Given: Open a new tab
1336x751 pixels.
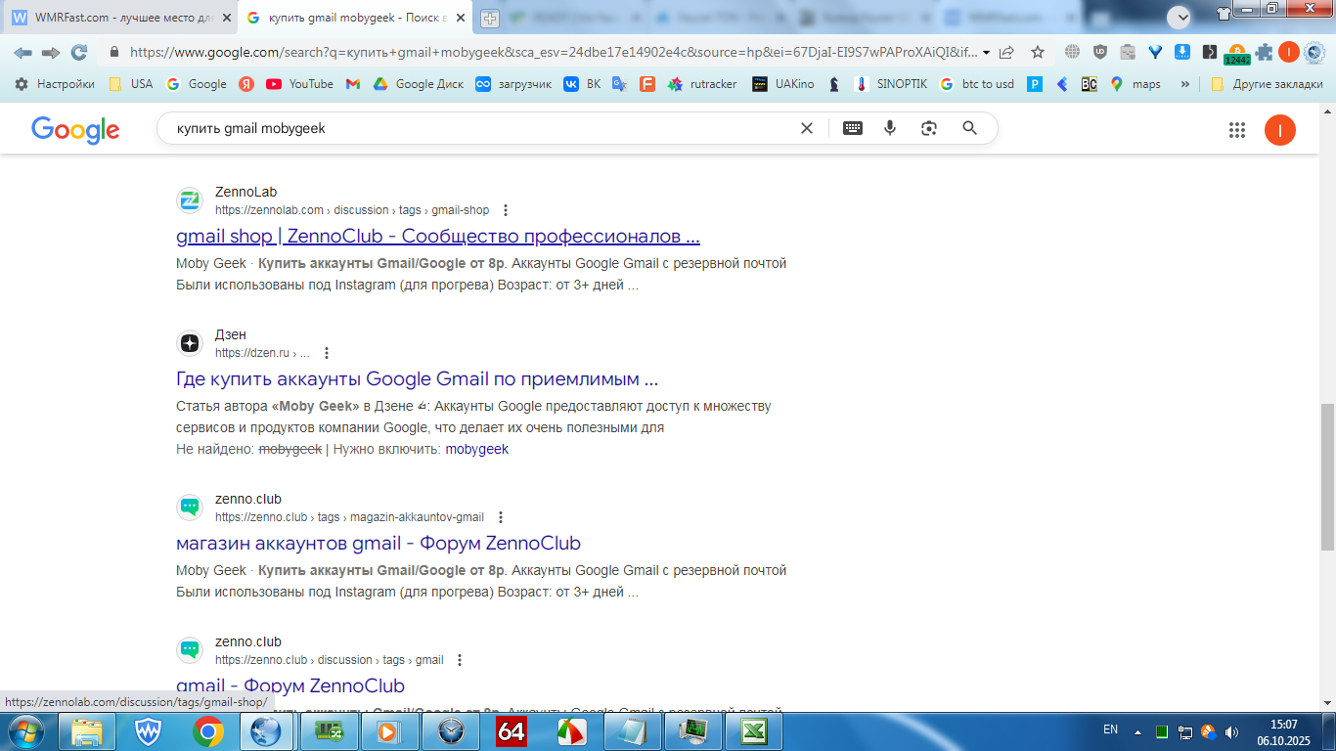Looking at the screenshot, I should point(490,19).
